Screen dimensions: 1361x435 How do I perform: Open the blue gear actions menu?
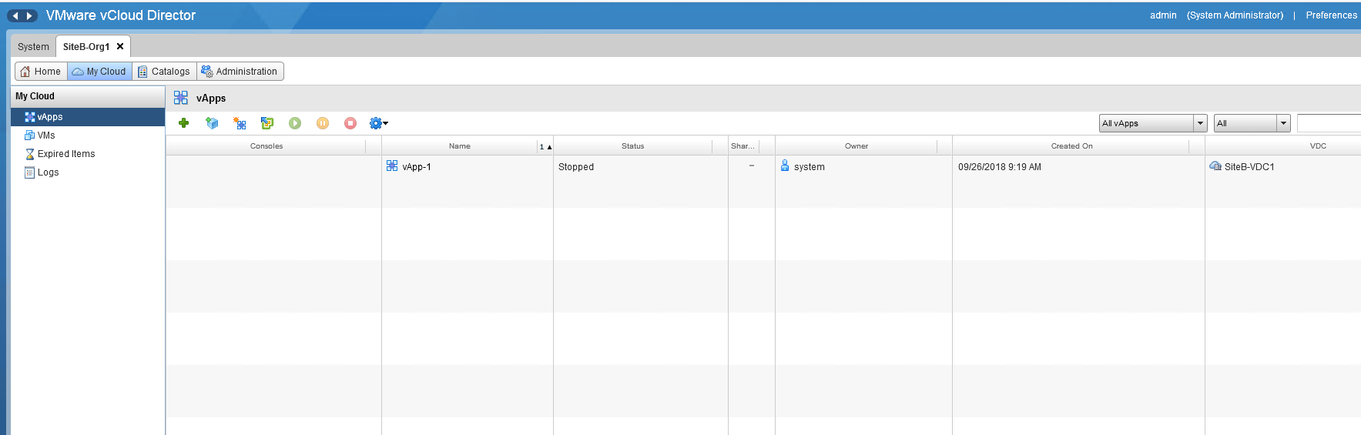(378, 123)
